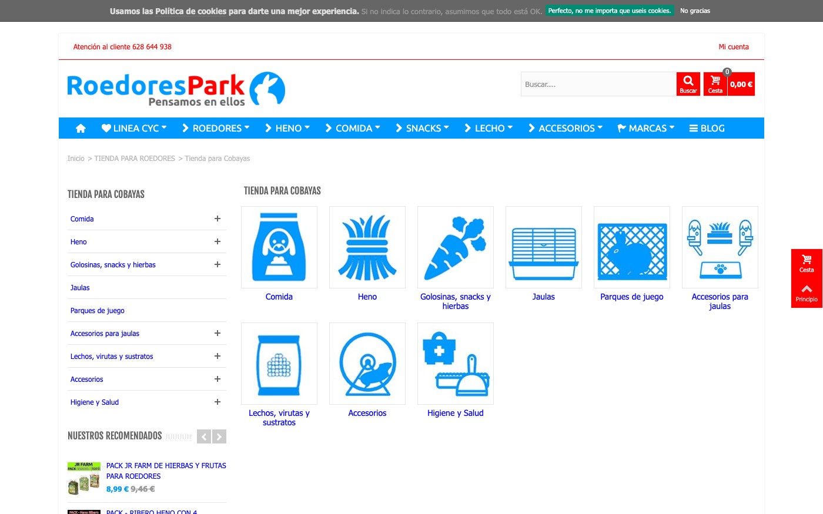Click the Lechos, virutas y sustratos bag icon
The height and width of the screenshot is (514, 823).
[279, 364]
